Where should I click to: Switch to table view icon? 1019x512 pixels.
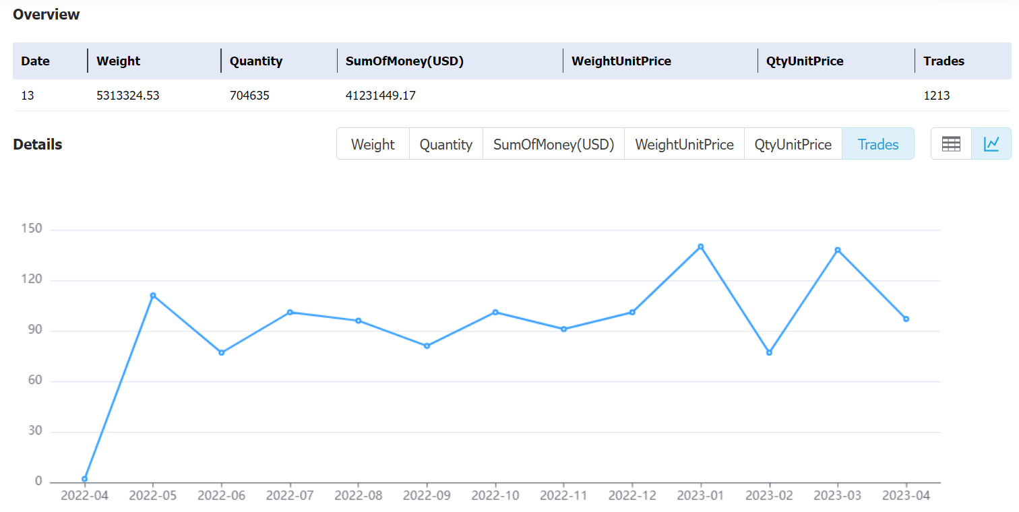[951, 143]
